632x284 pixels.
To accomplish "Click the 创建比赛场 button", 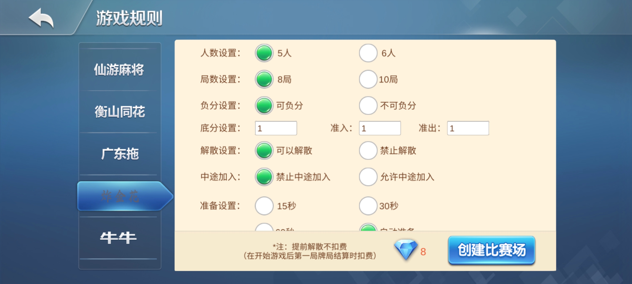I will click(x=492, y=250).
